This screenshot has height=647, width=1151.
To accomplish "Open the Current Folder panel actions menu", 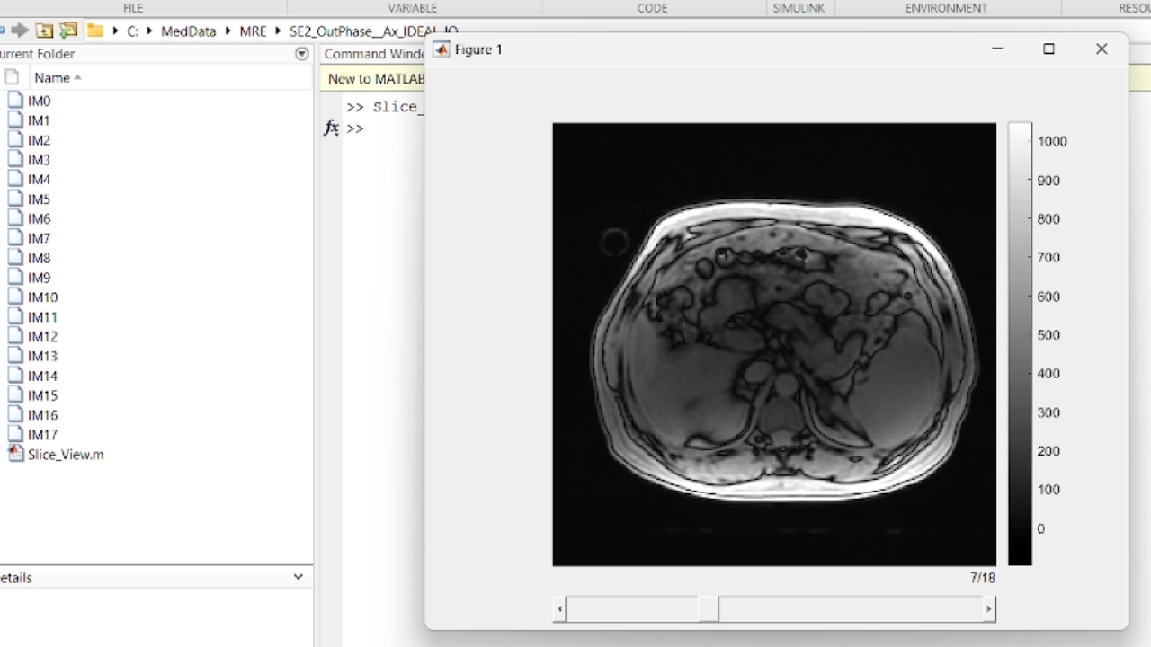I will pos(302,54).
